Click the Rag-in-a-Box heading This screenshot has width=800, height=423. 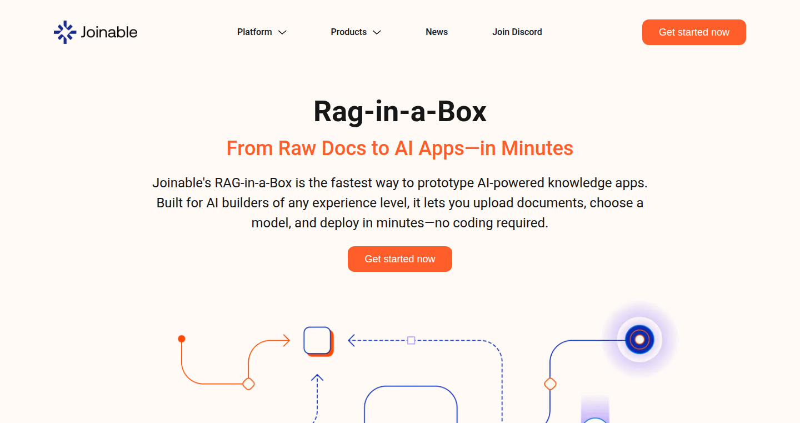point(400,112)
